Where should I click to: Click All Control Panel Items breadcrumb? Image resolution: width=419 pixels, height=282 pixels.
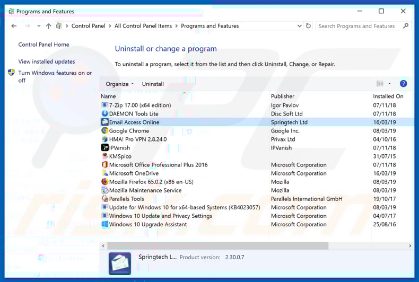click(143, 26)
